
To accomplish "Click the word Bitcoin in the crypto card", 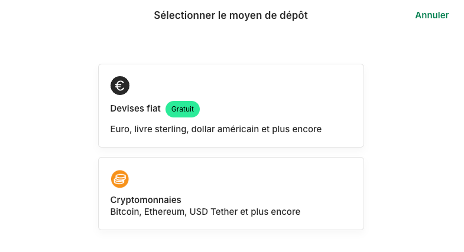I will (124, 211).
